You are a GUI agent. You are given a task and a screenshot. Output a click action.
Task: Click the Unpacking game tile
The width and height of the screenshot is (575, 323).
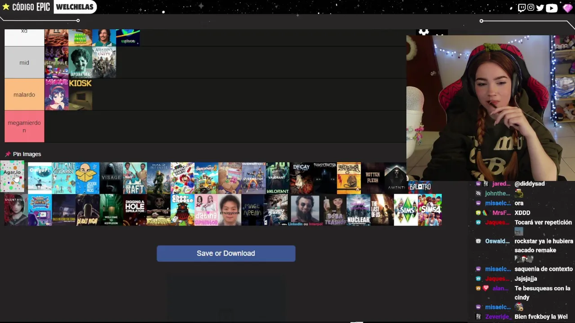coord(230,178)
